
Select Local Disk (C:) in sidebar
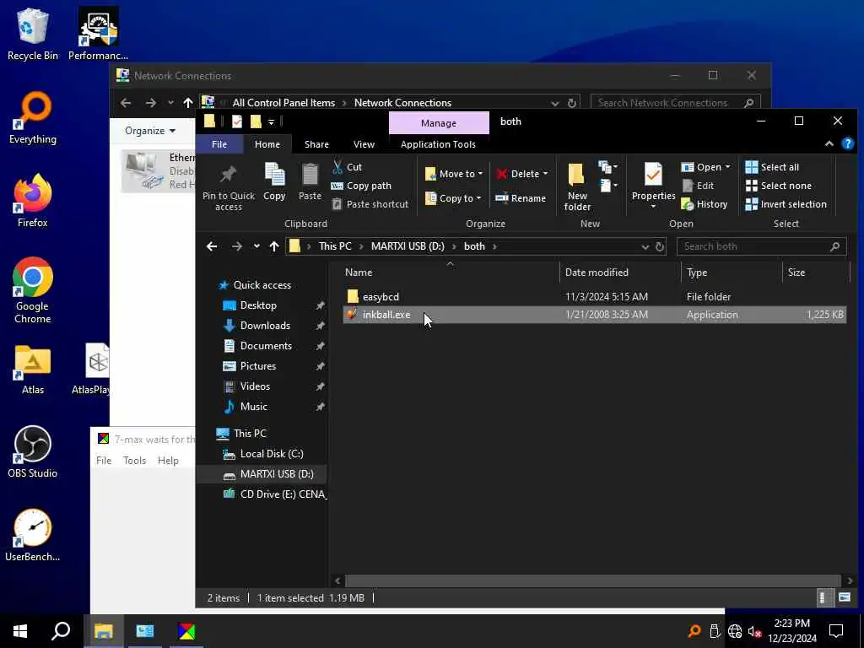coord(271,453)
